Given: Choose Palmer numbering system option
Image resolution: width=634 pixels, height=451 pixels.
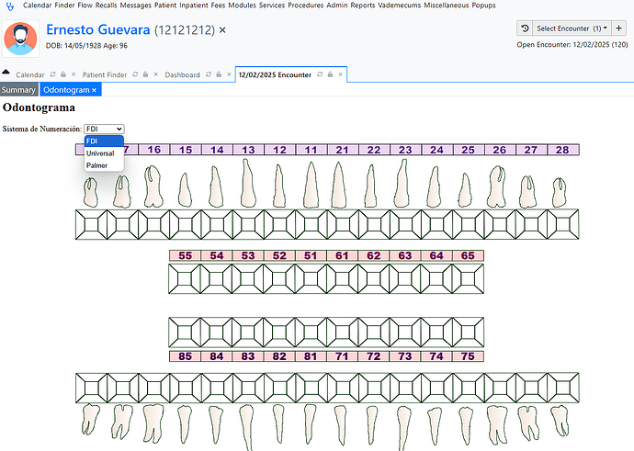Looking at the screenshot, I should click(x=104, y=165).
